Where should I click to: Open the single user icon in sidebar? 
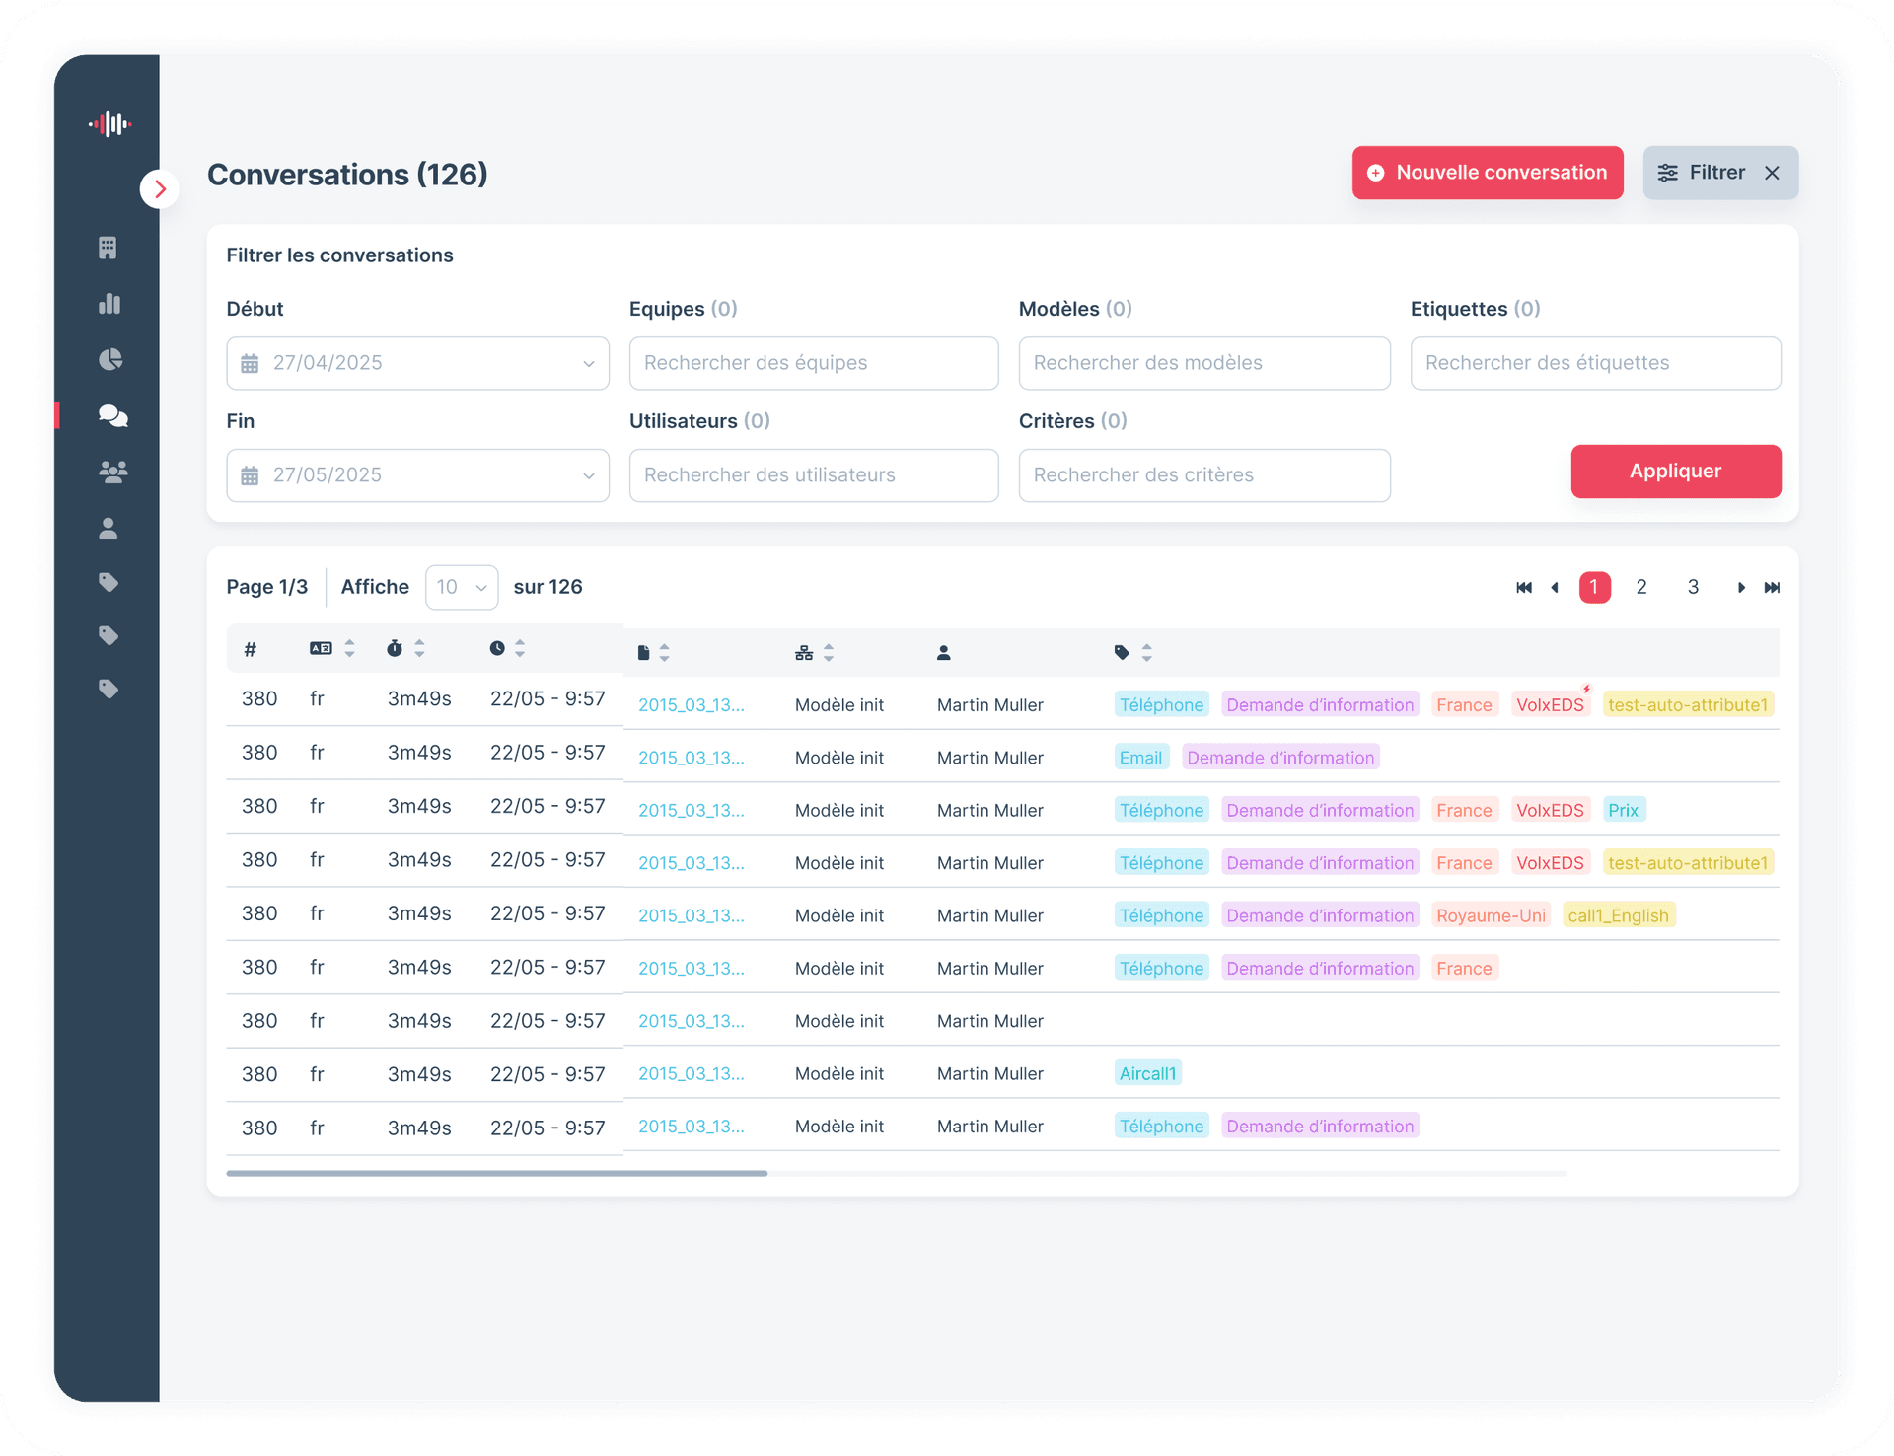[109, 529]
